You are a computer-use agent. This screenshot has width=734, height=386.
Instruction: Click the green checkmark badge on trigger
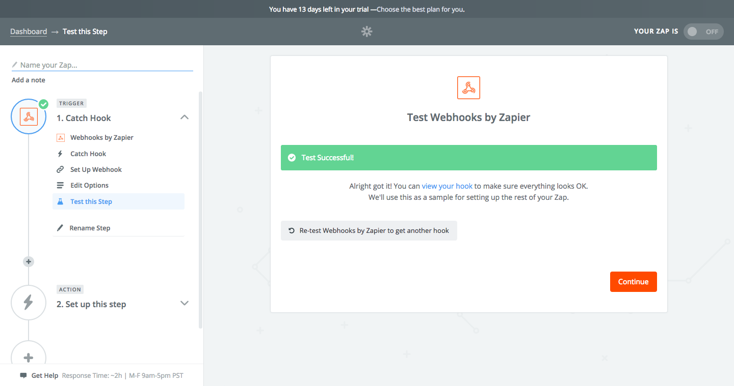43,104
